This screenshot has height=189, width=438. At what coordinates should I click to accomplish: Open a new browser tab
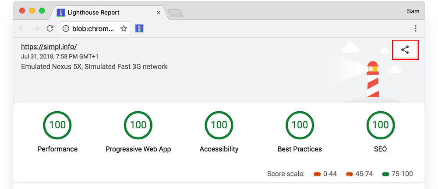coord(175,13)
